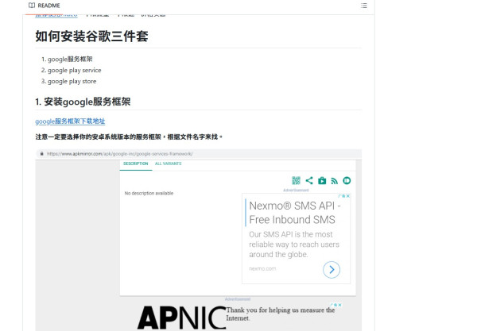Select the README tab label
The image size is (477, 331).
(48, 6)
